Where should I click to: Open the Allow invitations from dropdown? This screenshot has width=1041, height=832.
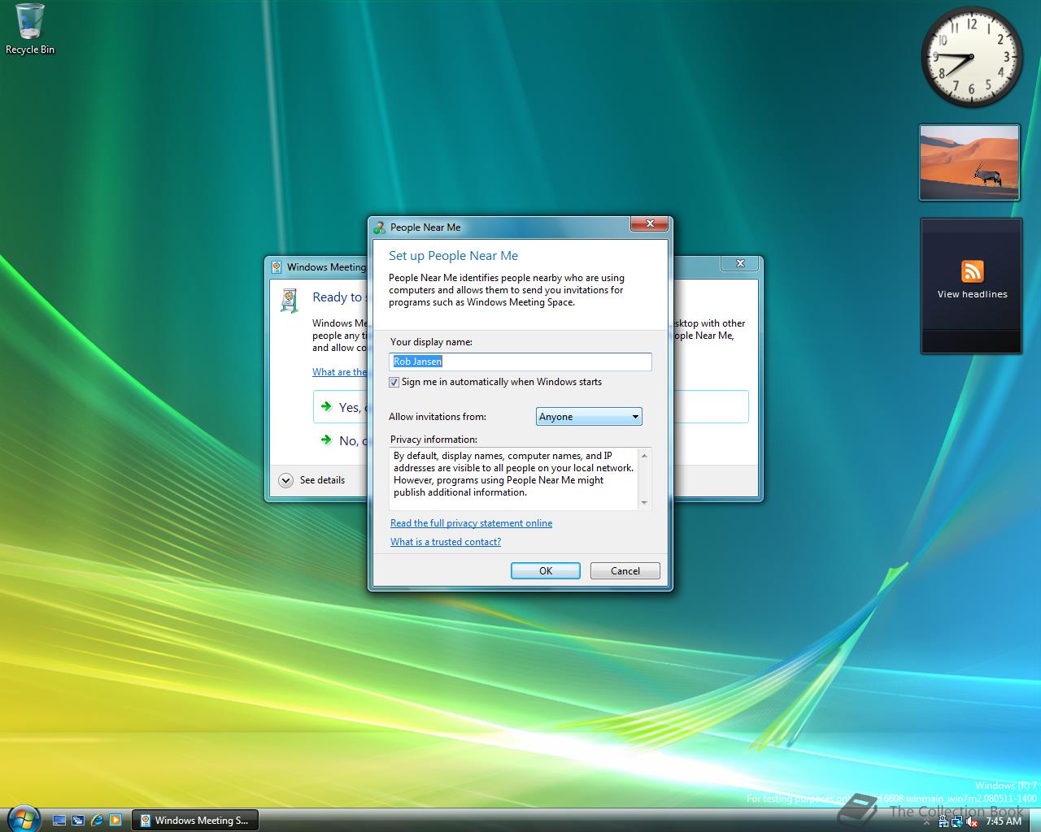[x=589, y=417]
